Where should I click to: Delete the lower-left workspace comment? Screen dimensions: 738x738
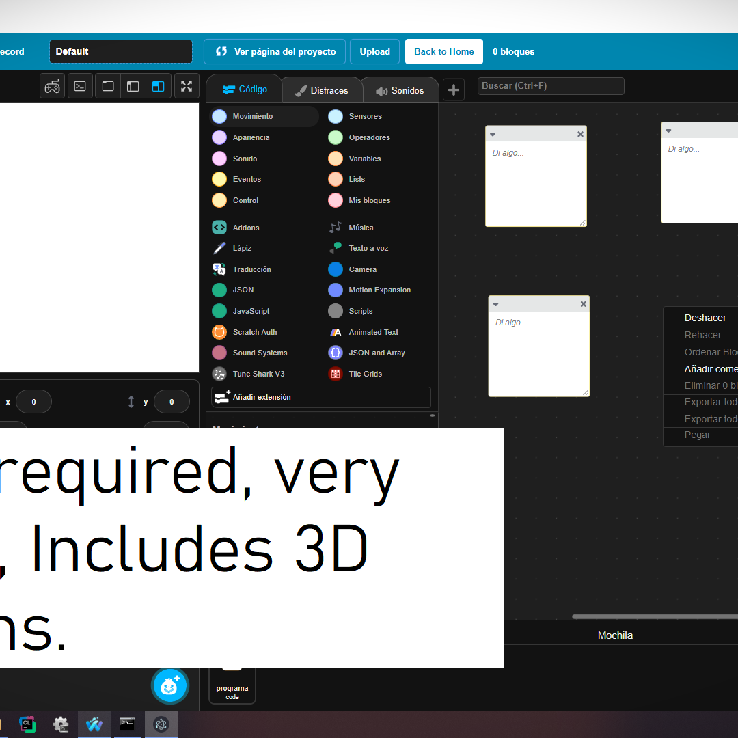(583, 305)
